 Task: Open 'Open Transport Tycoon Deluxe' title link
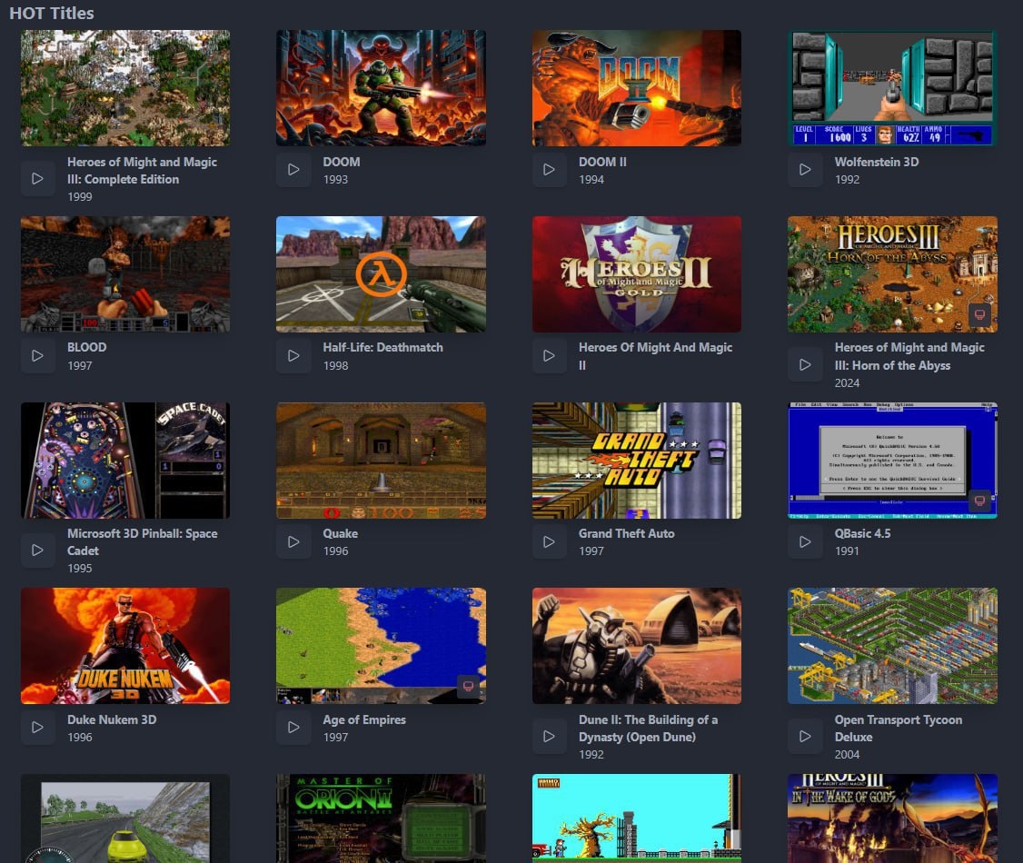899,728
